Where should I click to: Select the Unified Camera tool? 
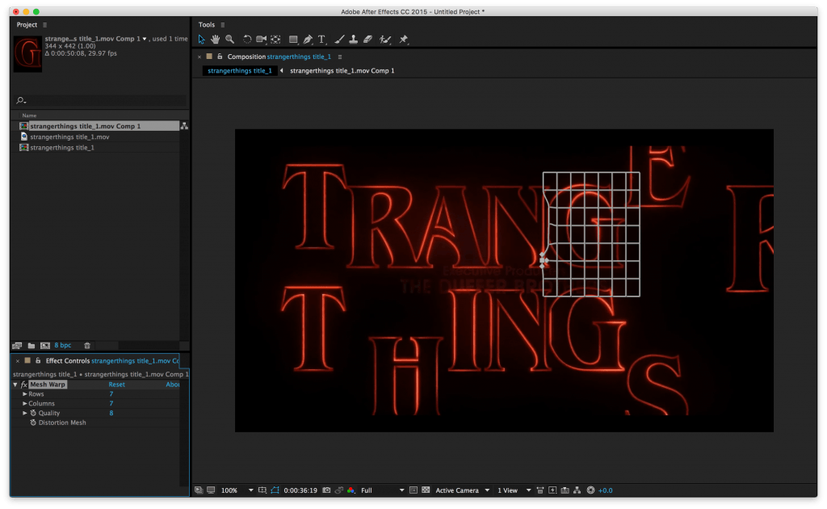[261, 40]
